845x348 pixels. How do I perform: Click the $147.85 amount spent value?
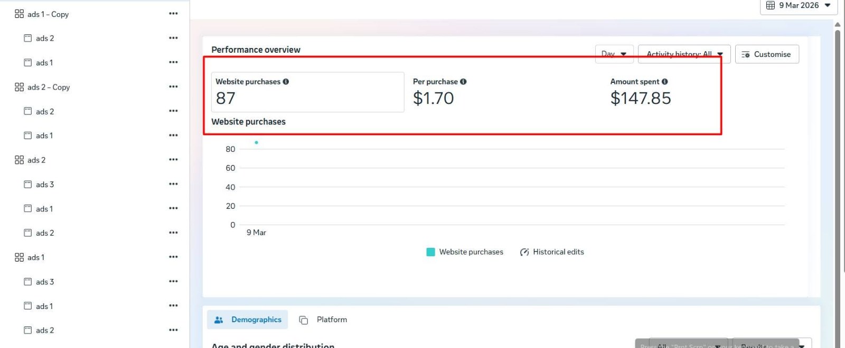tap(641, 98)
